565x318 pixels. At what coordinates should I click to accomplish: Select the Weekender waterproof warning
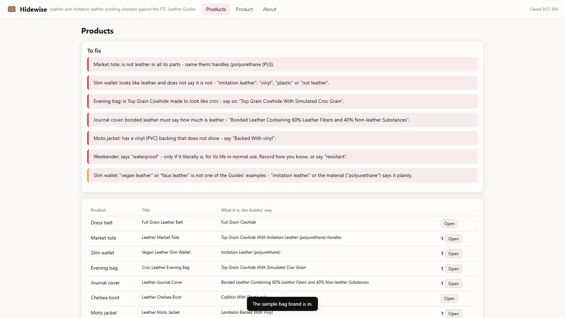pyautogui.click(x=282, y=157)
